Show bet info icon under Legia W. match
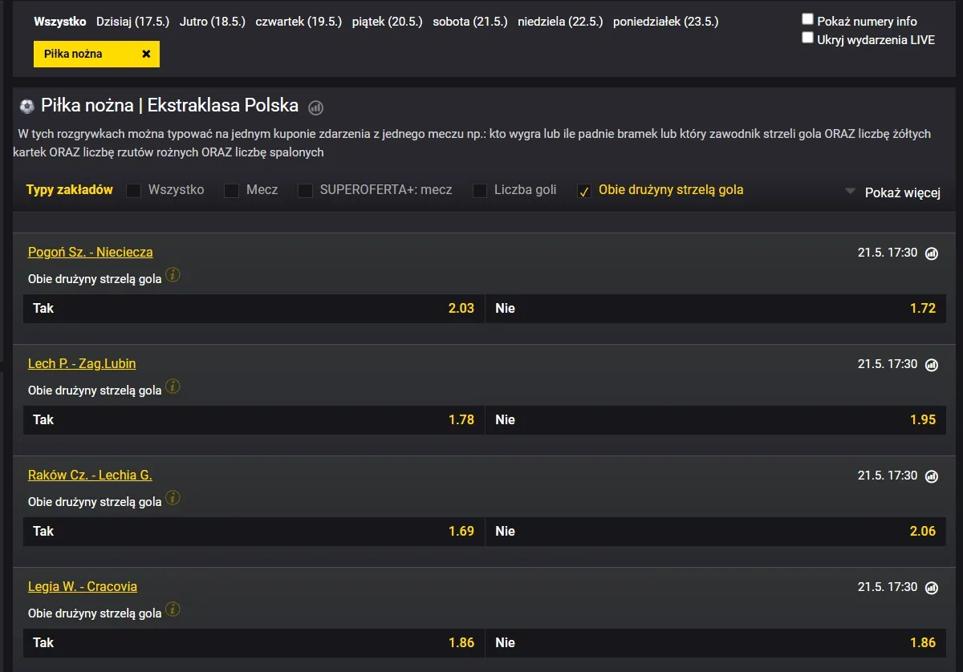Image resolution: width=963 pixels, height=672 pixels. pos(173,609)
